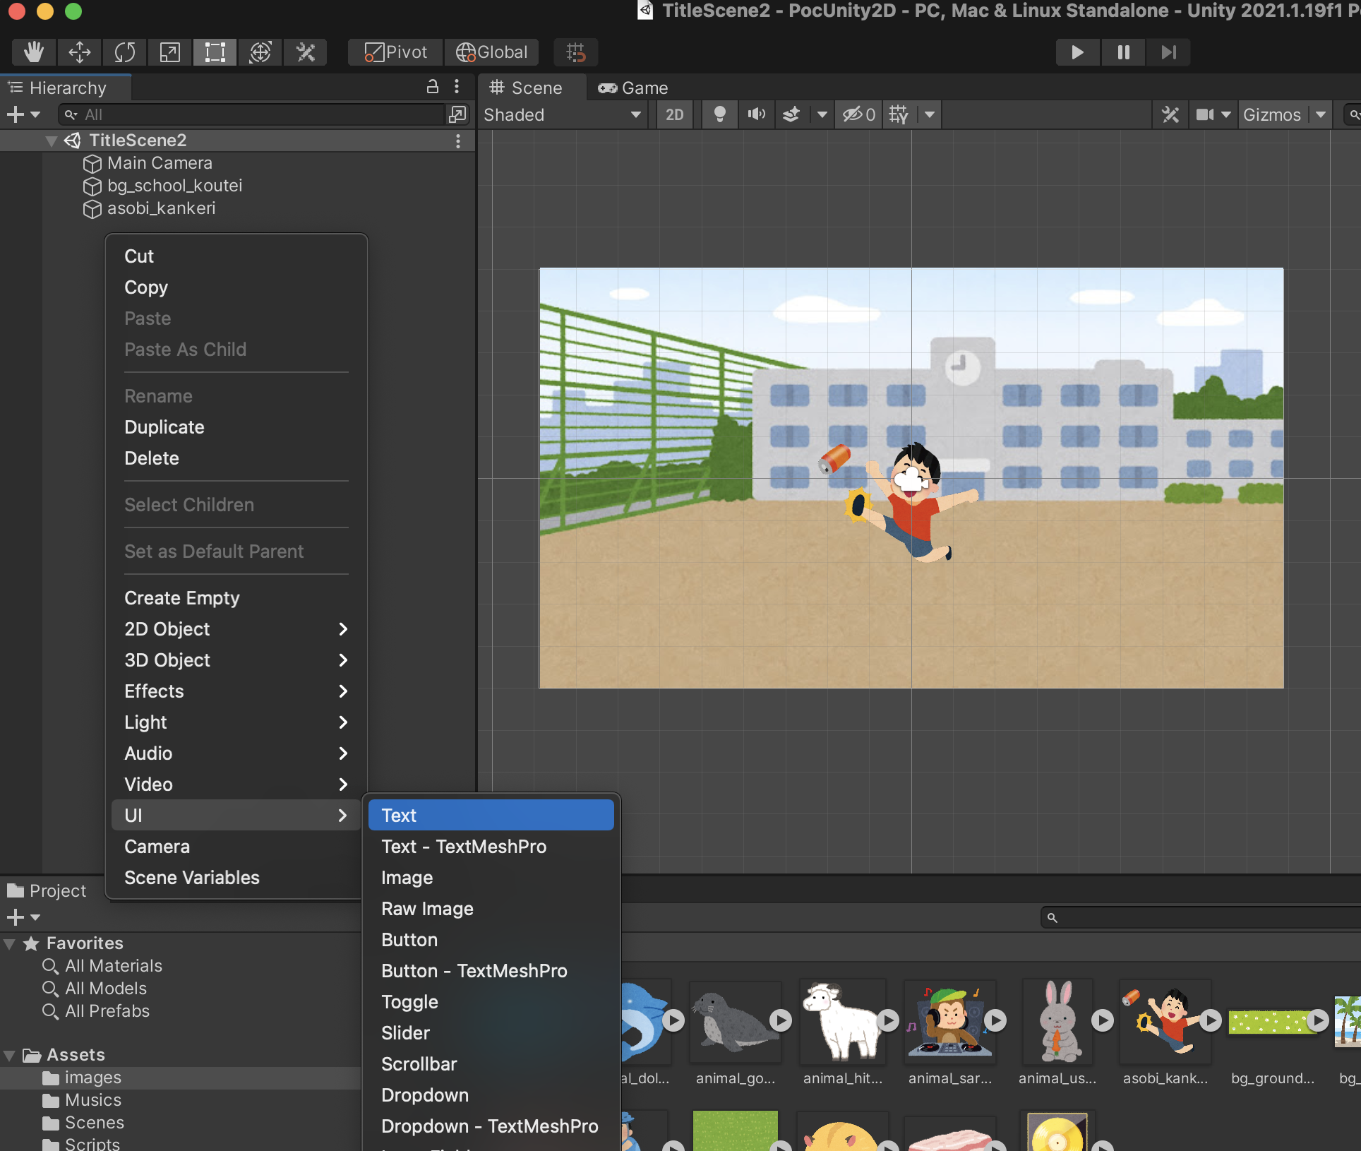This screenshot has width=1361, height=1151.
Task: Mute scene audio toggle
Action: click(756, 114)
